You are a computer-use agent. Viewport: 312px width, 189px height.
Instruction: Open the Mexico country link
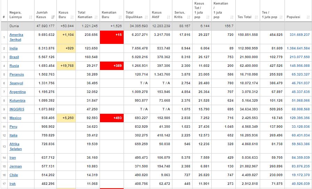click(x=15, y=118)
